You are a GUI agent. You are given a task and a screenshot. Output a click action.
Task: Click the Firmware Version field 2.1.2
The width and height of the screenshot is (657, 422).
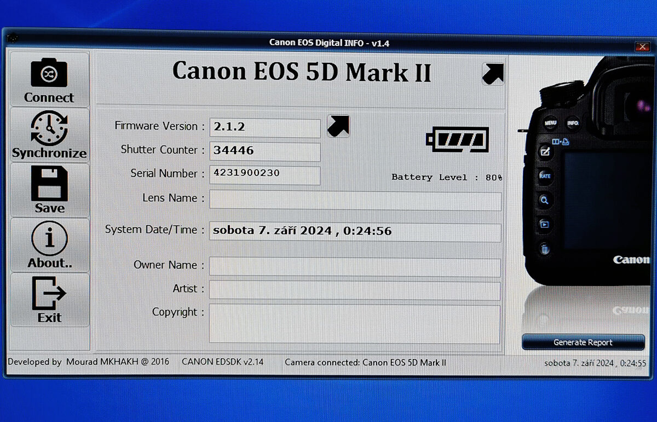(265, 128)
